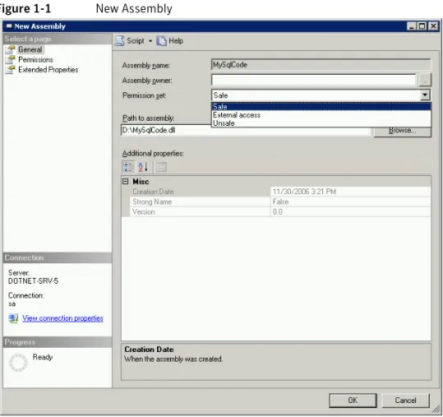The height and width of the screenshot is (417, 443).
Task: Click the Property Pages icon
Action: pyautogui.click(x=161, y=167)
